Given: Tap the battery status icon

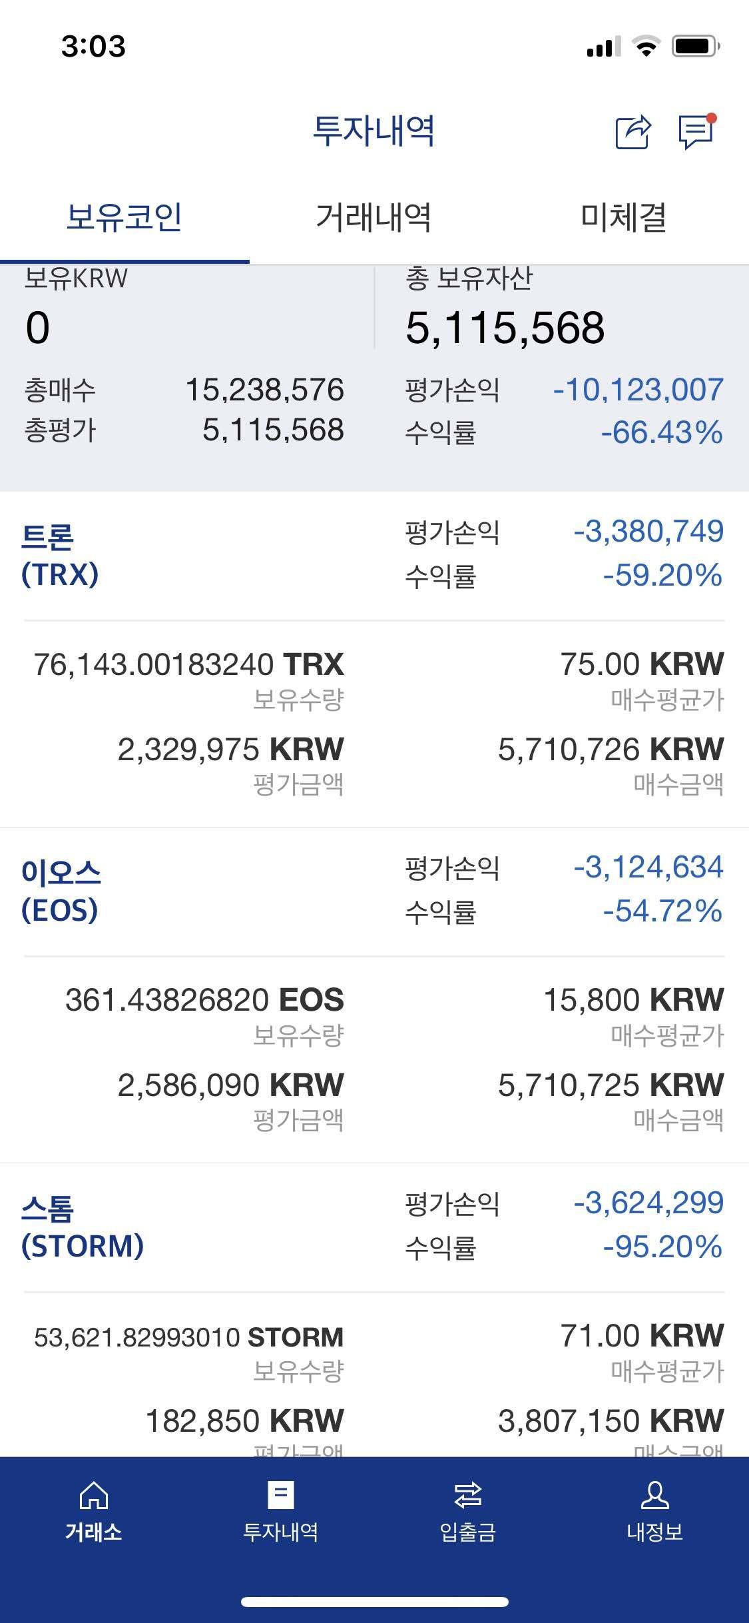Looking at the screenshot, I should pyautogui.click(x=695, y=47).
